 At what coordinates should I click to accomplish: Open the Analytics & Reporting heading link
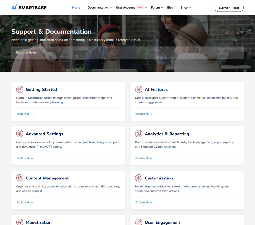tap(167, 134)
